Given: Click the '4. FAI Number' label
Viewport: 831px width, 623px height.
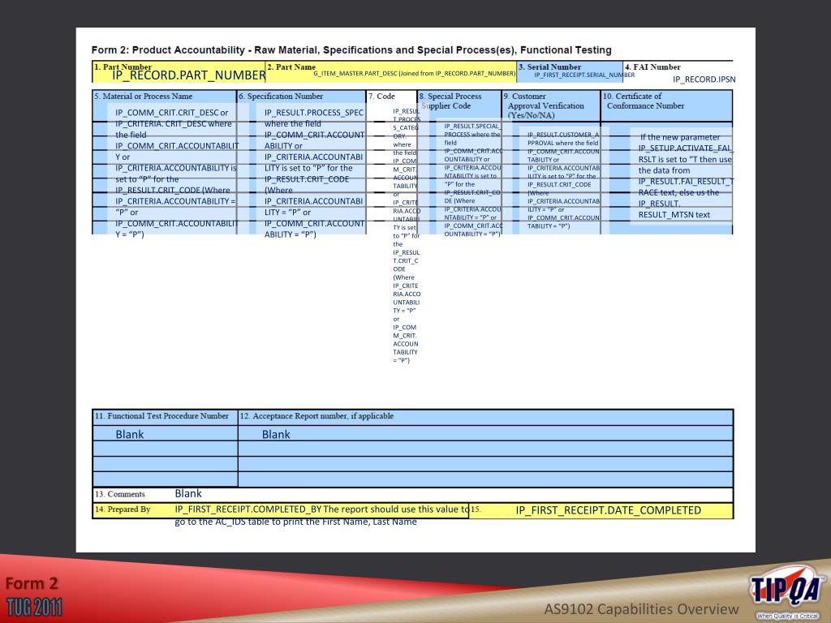Looking at the screenshot, I should [652, 67].
